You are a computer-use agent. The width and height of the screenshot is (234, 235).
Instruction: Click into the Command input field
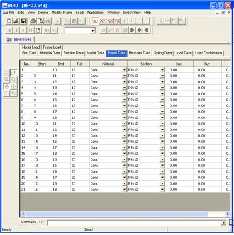tap(134, 222)
